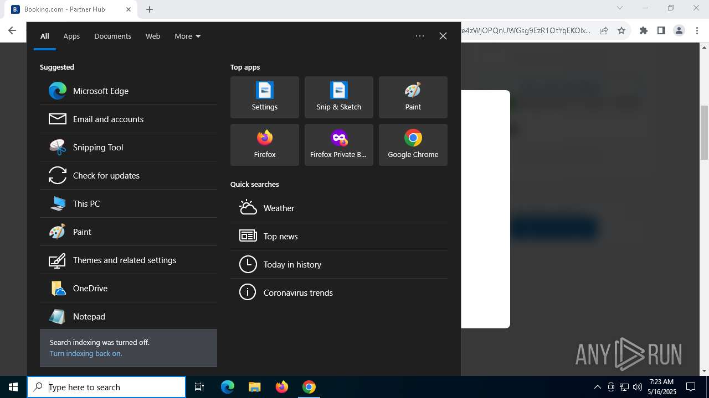709x398 pixels.
Task: Open Snip & Sketch tile
Action: [339, 97]
